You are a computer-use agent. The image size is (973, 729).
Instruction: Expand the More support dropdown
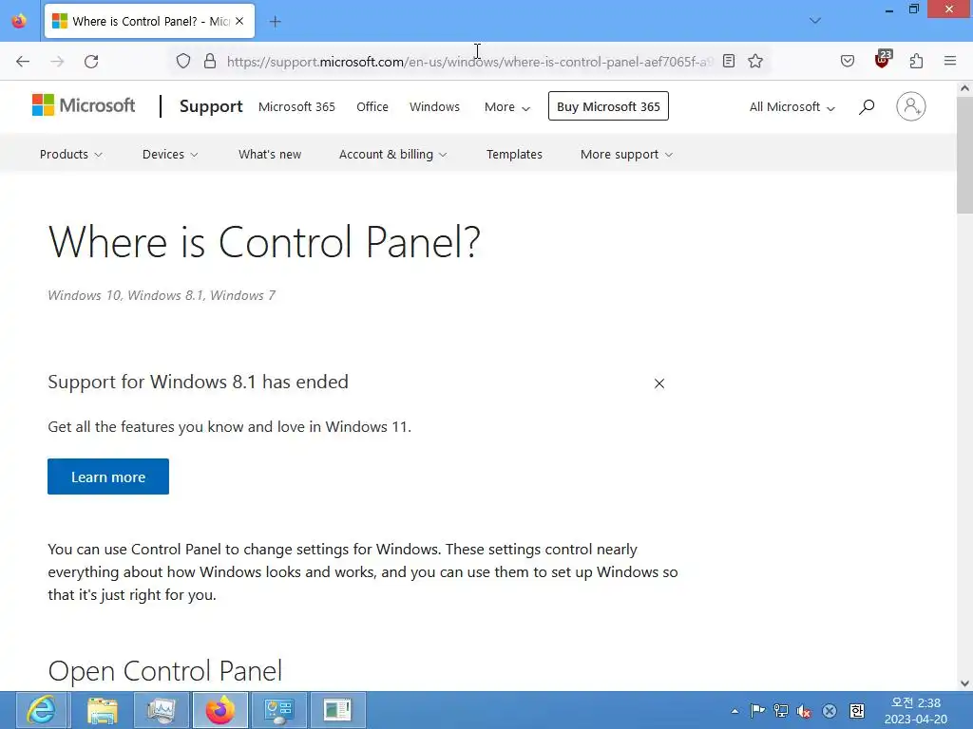point(626,155)
